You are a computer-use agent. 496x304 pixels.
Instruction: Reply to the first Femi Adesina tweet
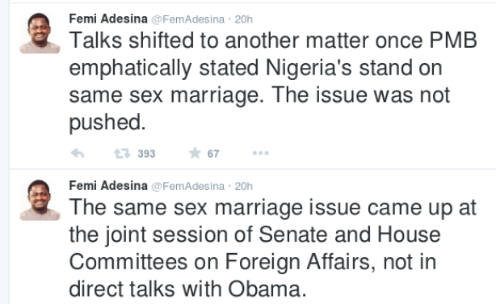(78, 154)
